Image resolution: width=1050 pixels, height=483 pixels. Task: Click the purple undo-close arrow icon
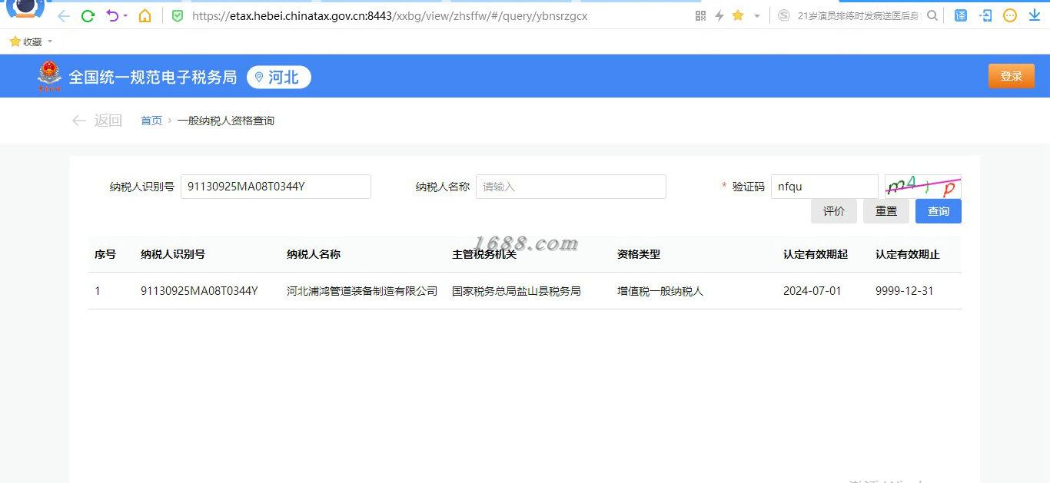[x=112, y=15]
